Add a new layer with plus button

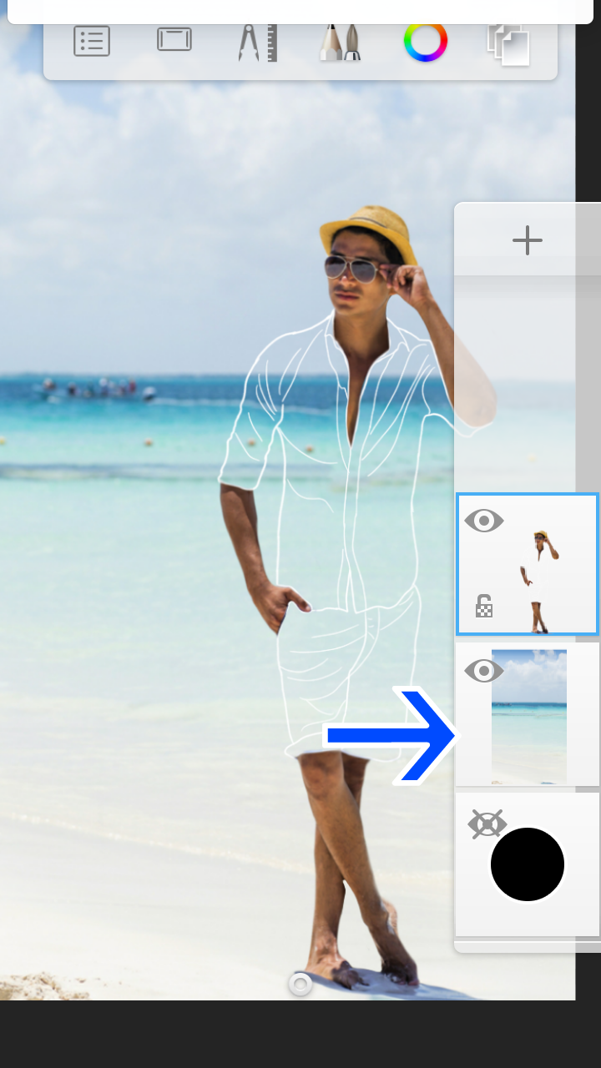(528, 240)
